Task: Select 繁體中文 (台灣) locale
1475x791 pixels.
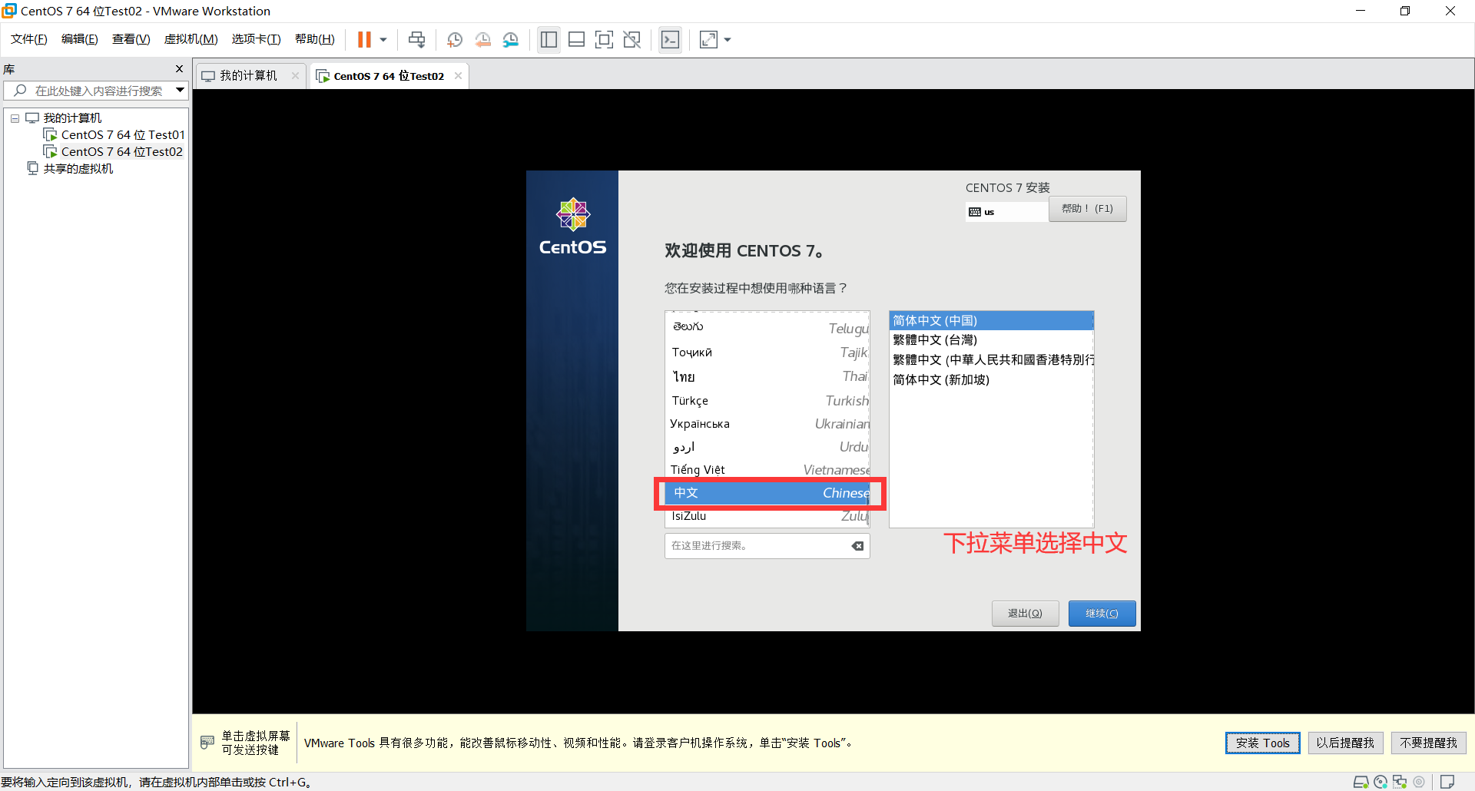Action: click(991, 340)
